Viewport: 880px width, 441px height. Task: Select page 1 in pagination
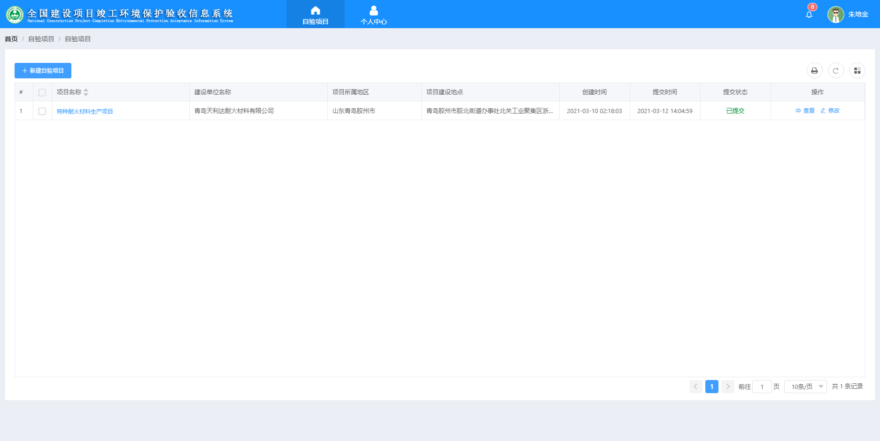pyautogui.click(x=712, y=387)
